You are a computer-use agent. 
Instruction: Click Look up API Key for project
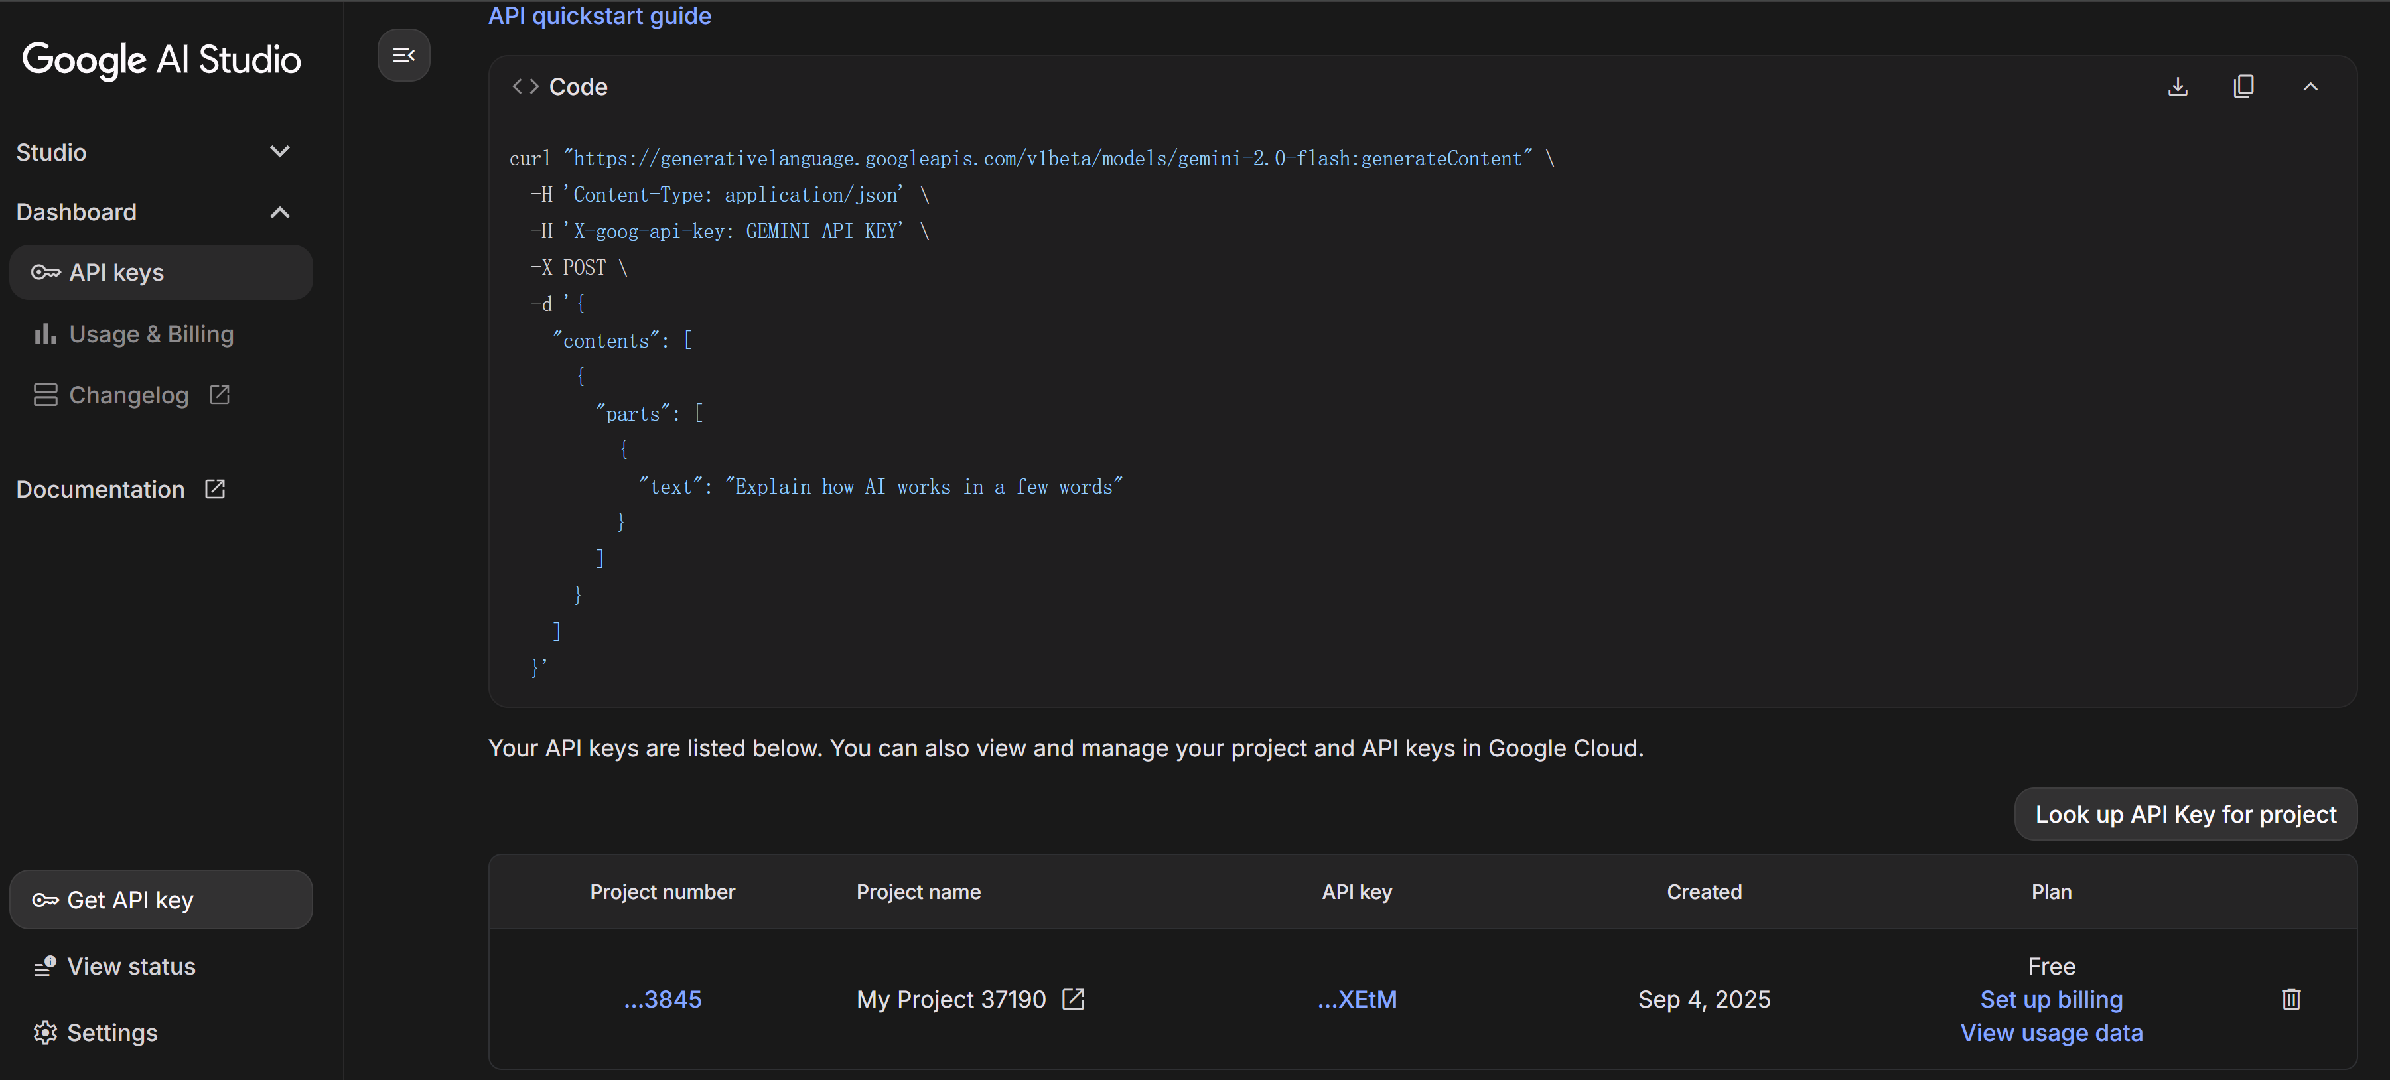coord(2185,814)
